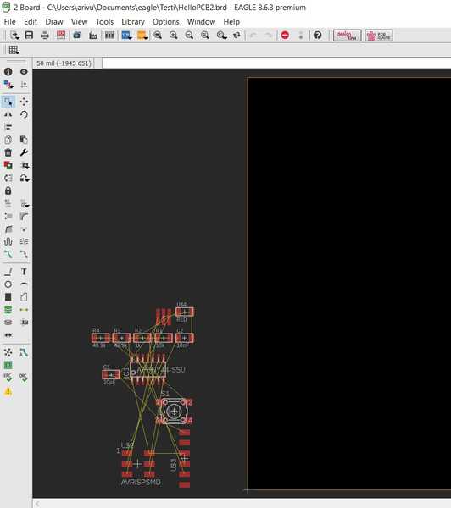
Task: Click the Zoom select dropdown icon
Action: pos(222,35)
